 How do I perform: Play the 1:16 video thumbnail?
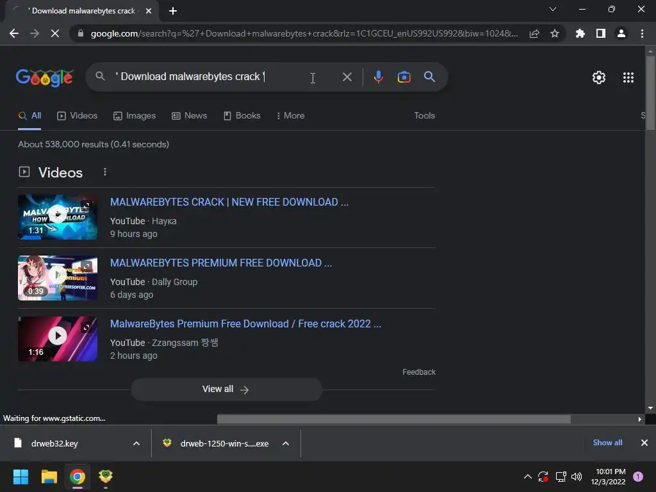(58, 338)
